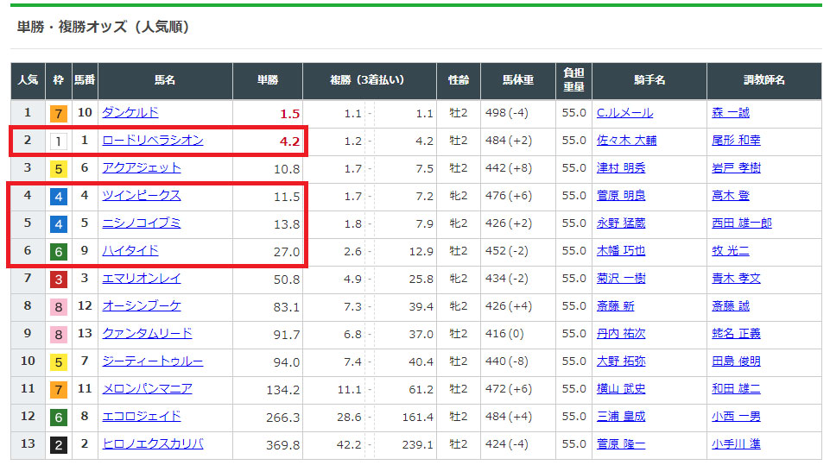Click the green frame 6 badge beside ハイタイド
The height and width of the screenshot is (465, 830).
tap(58, 251)
